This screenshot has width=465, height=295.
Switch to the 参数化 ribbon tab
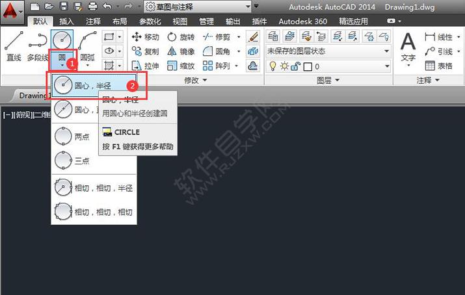[x=150, y=21]
